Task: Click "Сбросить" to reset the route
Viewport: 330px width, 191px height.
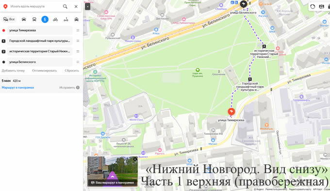Action: coord(72,71)
